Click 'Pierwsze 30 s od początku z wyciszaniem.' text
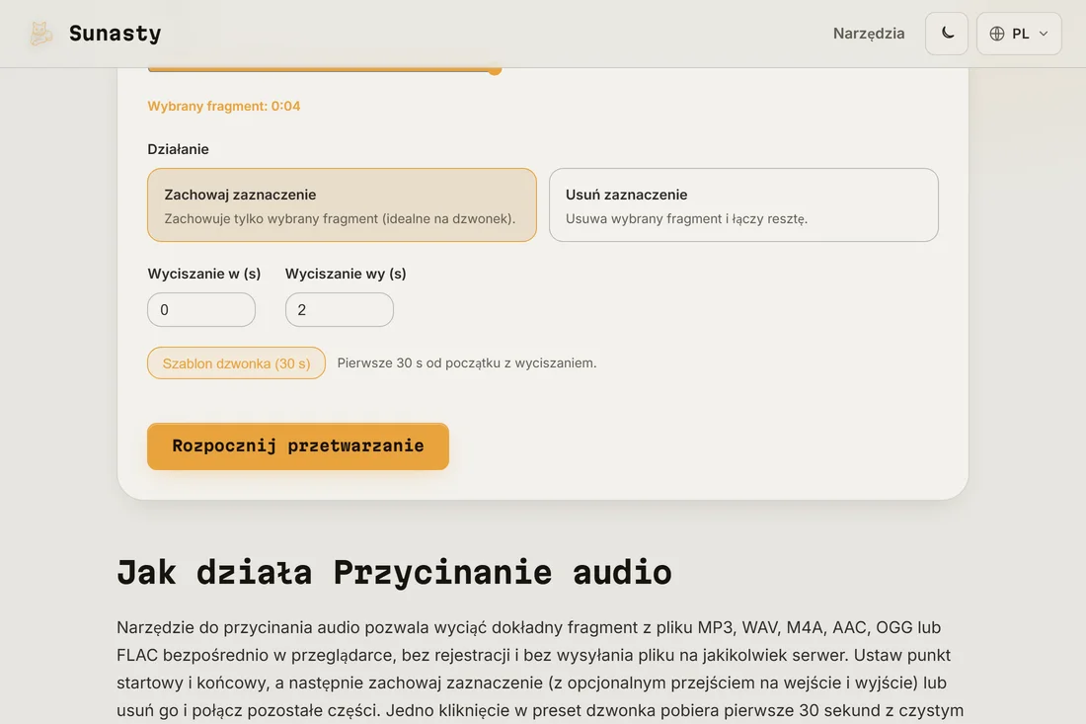The height and width of the screenshot is (724, 1086). tap(467, 363)
